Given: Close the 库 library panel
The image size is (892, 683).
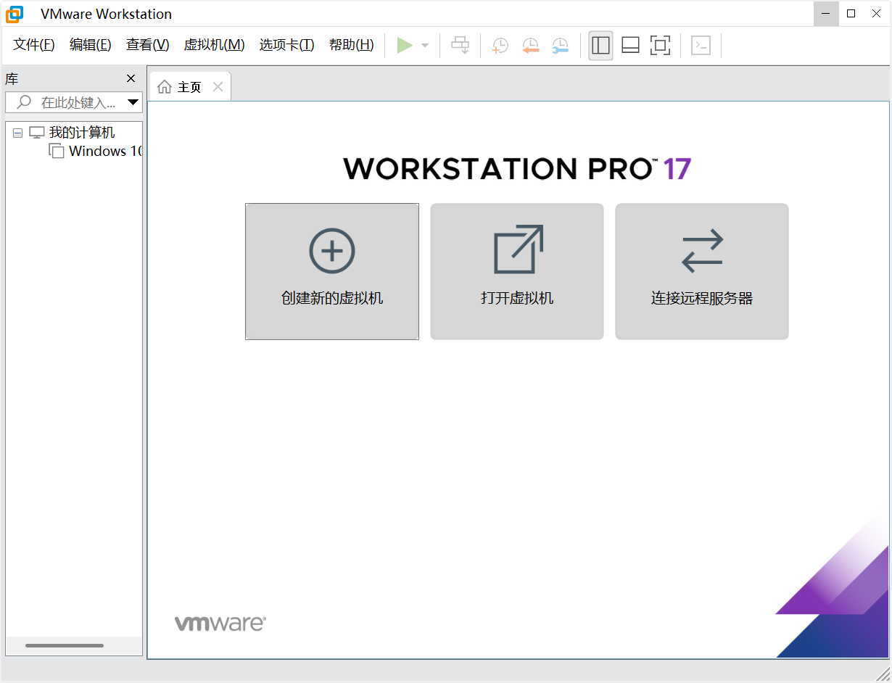Looking at the screenshot, I should click(131, 79).
